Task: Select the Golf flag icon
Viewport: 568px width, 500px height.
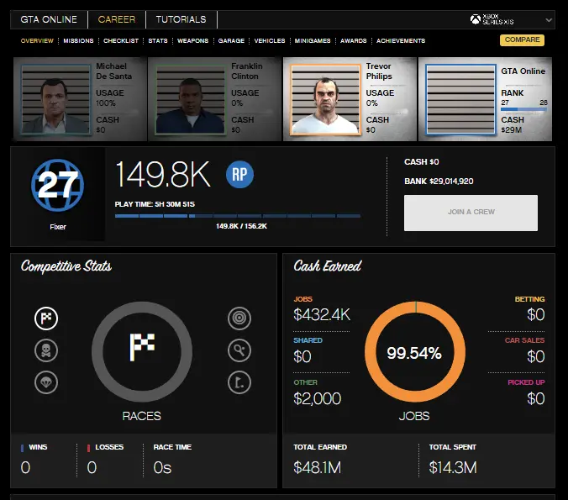Action: (x=239, y=382)
